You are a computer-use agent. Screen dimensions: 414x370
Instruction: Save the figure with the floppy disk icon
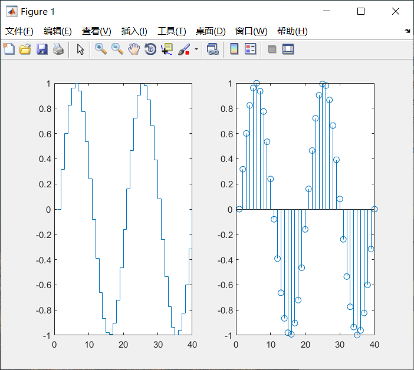pyautogui.click(x=42, y=49)
